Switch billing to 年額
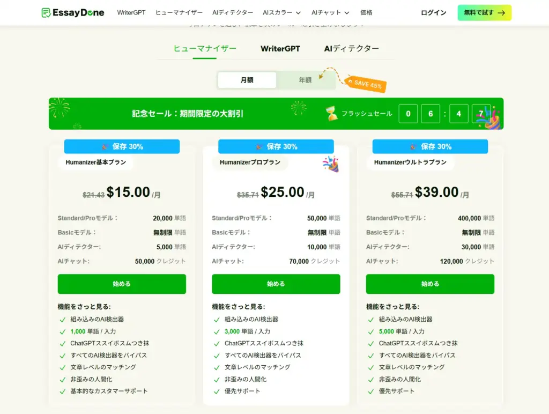 tap(305, 80)
